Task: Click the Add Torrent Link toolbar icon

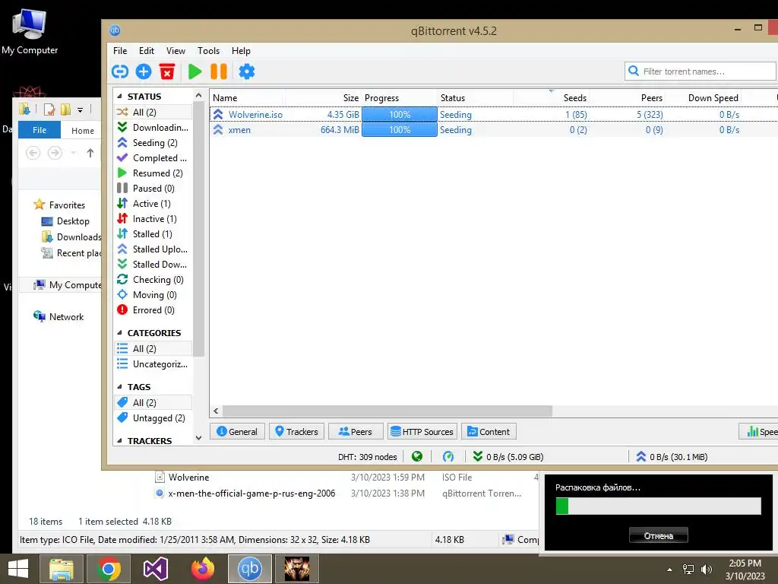Action: (119, 71)
